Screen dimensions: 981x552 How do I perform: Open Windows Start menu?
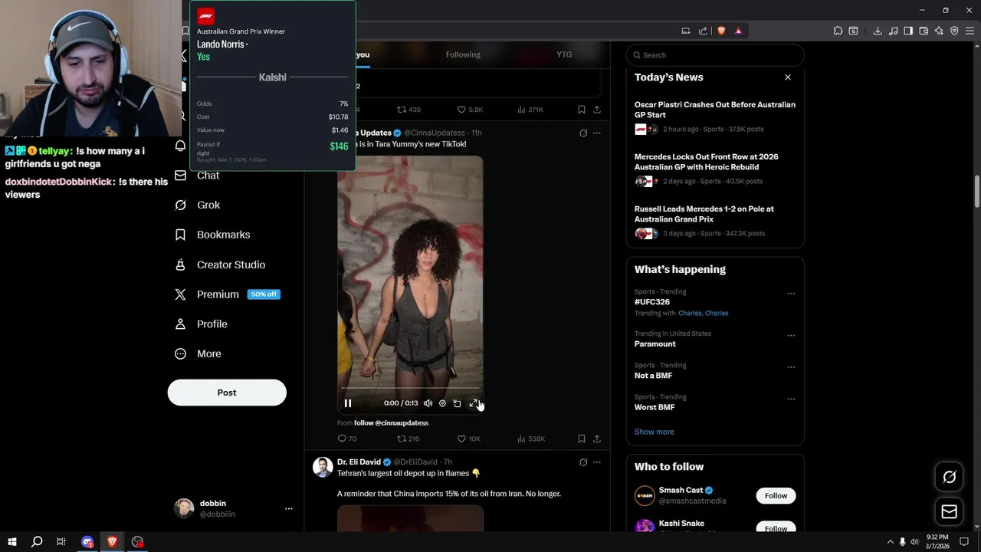pos(11,542)
